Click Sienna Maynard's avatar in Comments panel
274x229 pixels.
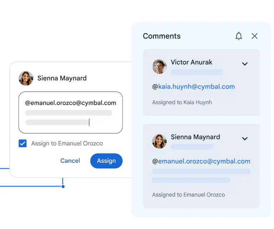coord(159,141)
